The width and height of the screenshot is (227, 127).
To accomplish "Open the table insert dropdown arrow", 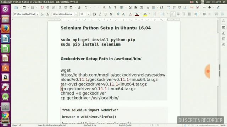I will click(126, 7).
